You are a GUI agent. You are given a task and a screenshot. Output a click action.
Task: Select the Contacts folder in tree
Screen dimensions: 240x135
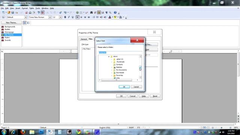coord(119,64)
